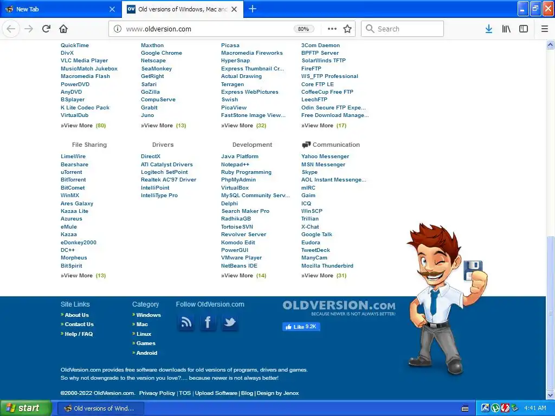The height and width of the screenshot is (416, 555).
Task: Switch to the New Tab tab
Action: click(x=60, y=9)
